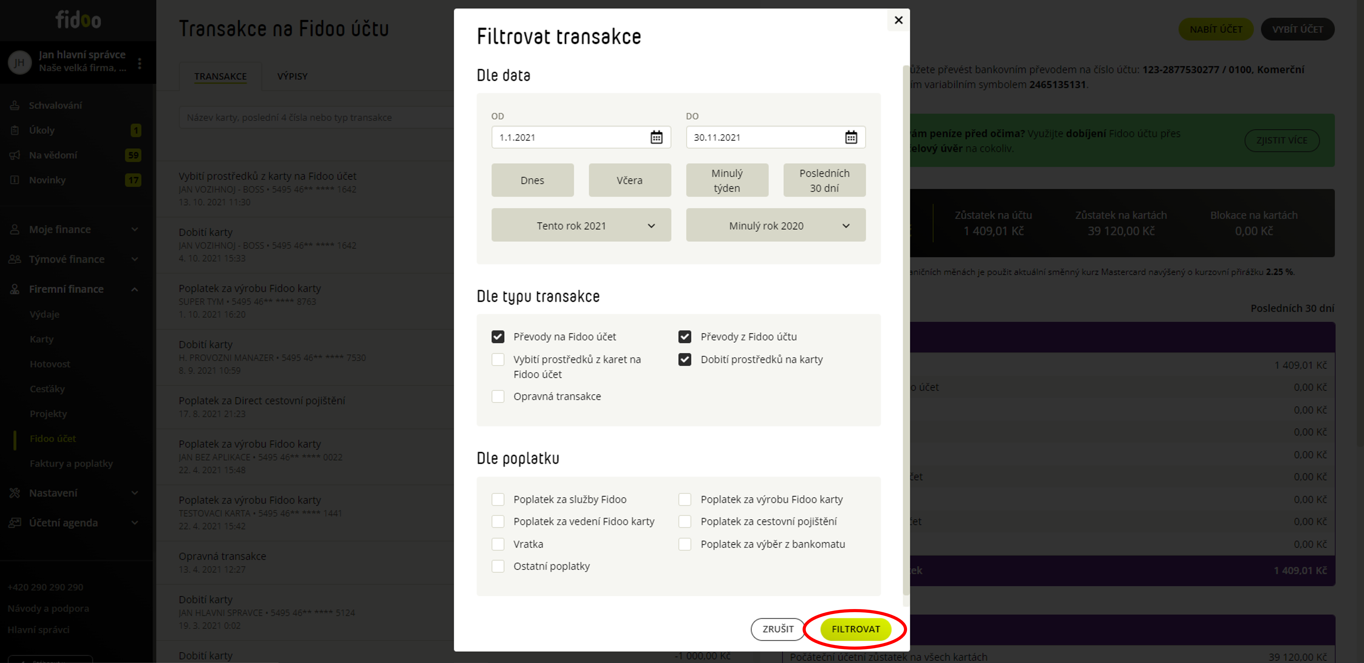
Task: Open Projekty in sidebar
Action: pyautogui.click(x=48, y=414)
